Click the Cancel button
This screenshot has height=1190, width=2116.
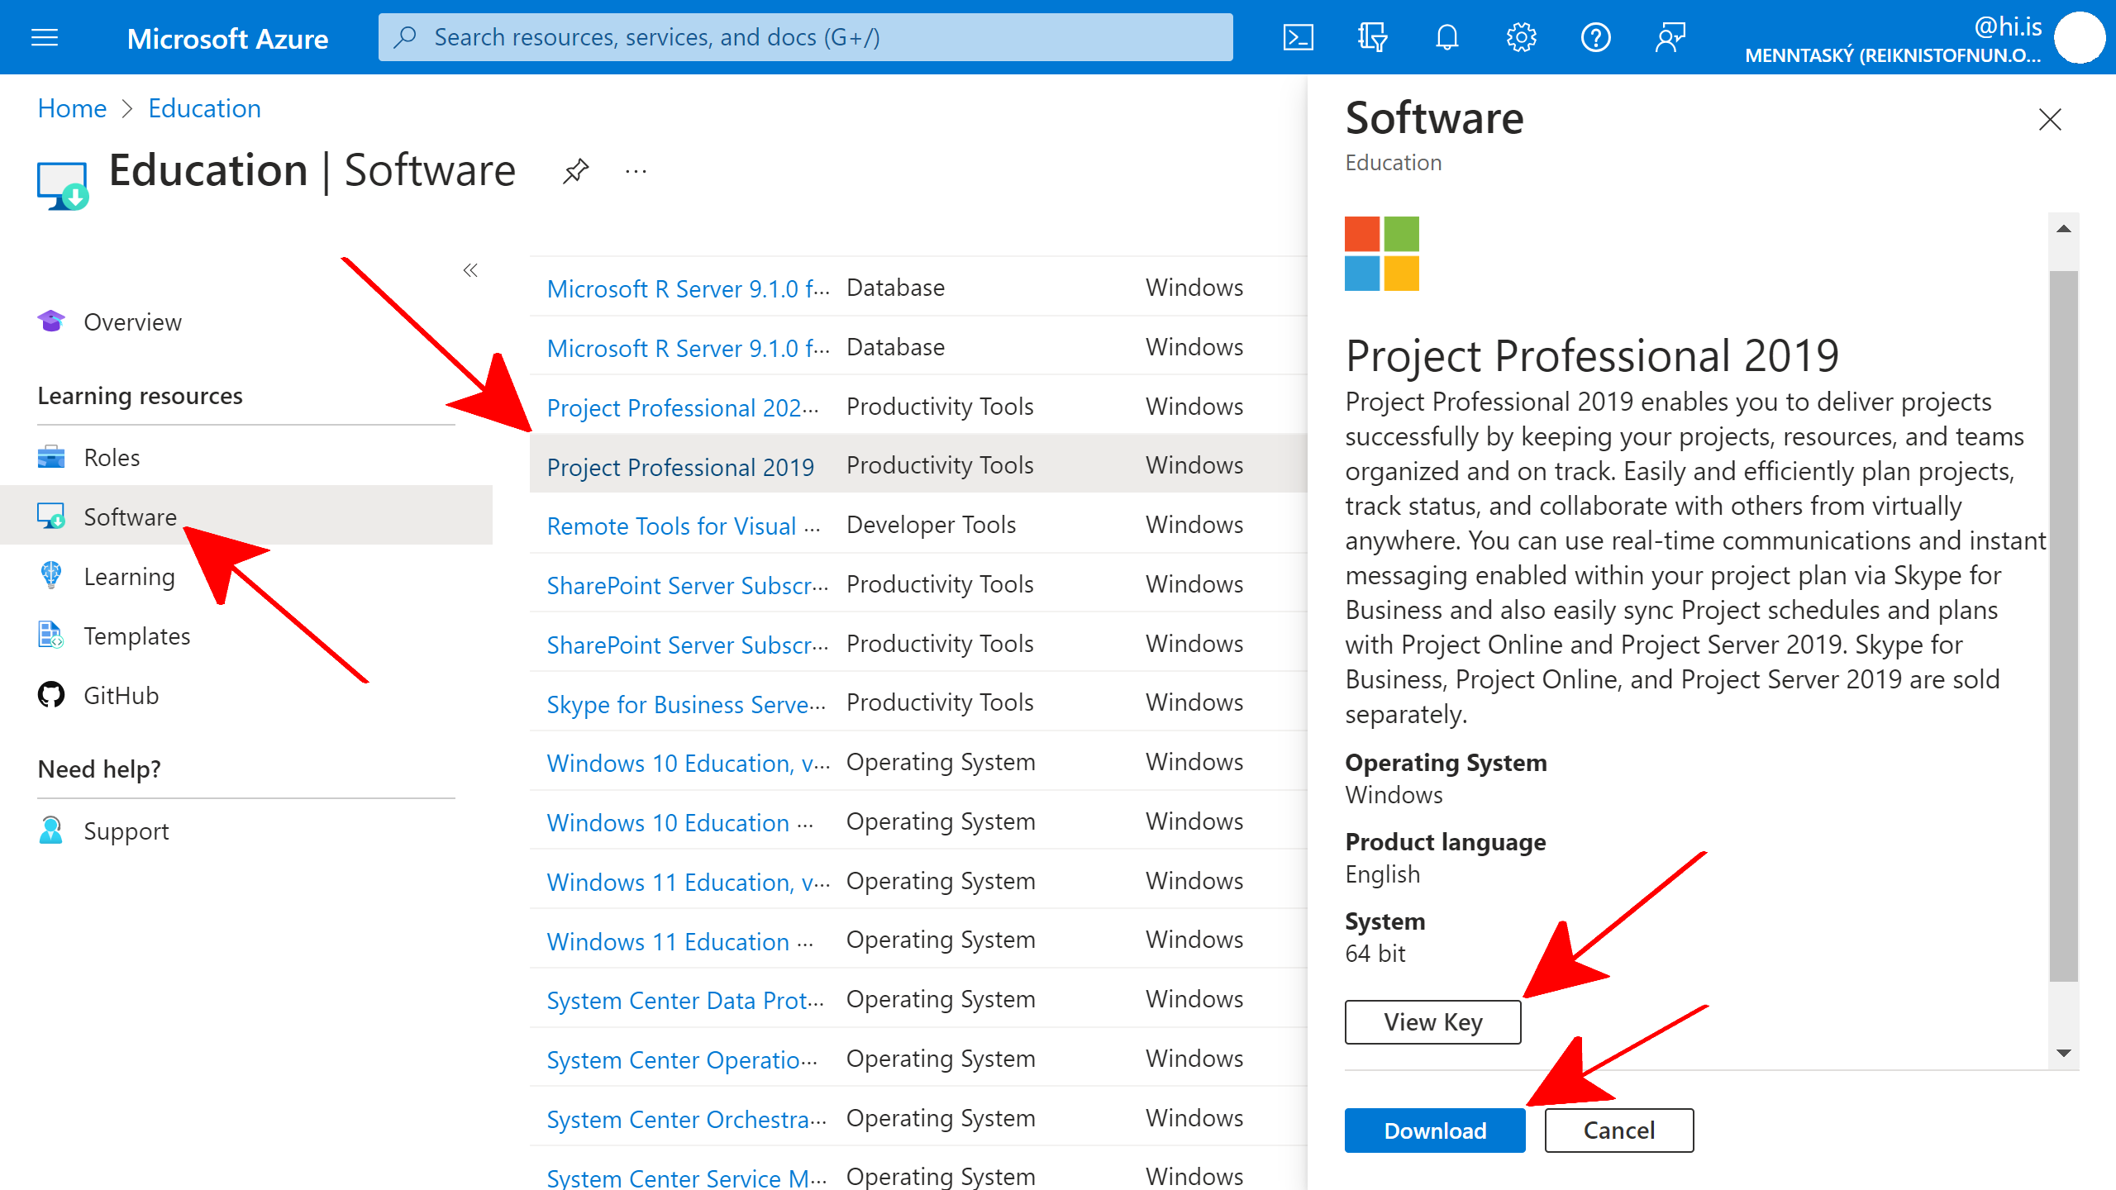pyautogui.click(x=1619, y=1130)
